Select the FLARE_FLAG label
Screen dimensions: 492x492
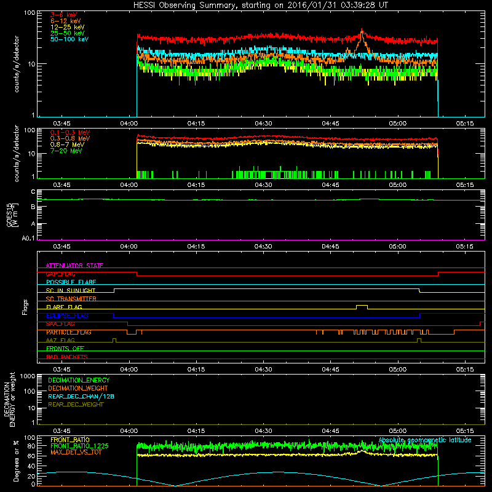(x=64, y=307)
